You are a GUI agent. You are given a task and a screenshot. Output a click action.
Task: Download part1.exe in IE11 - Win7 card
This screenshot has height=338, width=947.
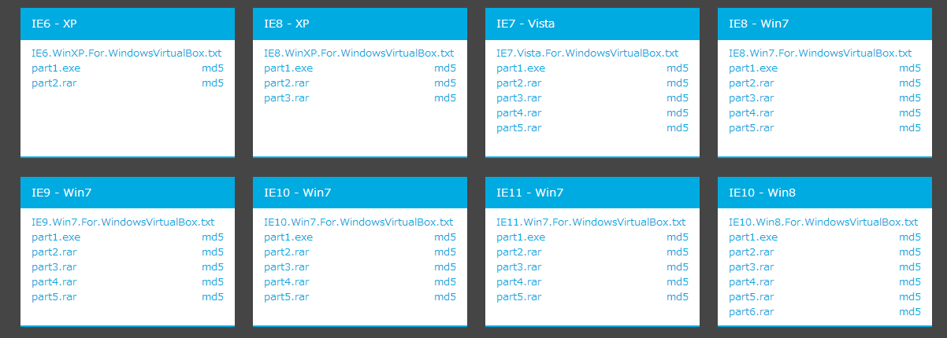521,237
